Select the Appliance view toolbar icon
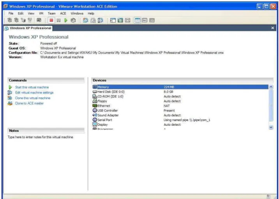This screenshot has height=199, width=279. 145,21
